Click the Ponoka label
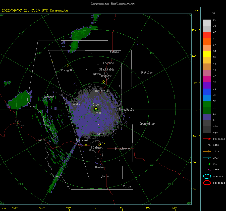Image resolution: width=226 pixels, height=211 pixels. coord(115,52)
